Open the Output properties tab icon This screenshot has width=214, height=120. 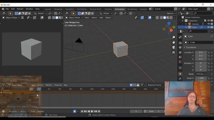180,48
